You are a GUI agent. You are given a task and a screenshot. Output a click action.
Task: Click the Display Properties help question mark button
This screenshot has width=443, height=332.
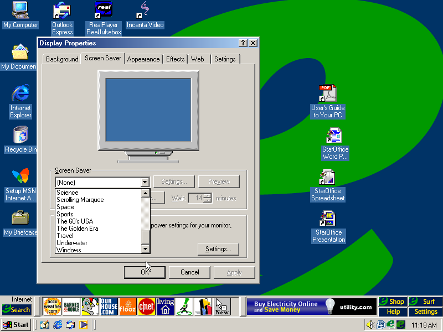point(243,43)
